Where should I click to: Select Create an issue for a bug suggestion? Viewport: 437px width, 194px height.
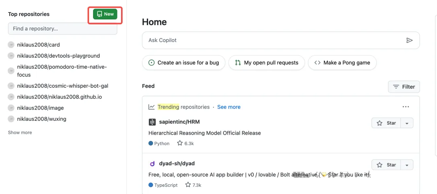coord(184,63)
